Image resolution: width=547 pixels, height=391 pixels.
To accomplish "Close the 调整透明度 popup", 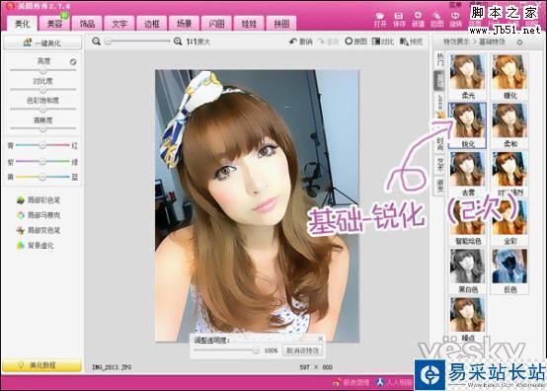I will pos(320,339).
